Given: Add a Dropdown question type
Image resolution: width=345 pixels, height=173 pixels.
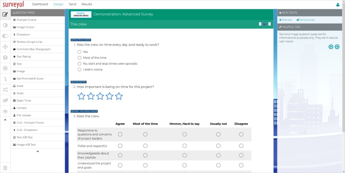Looking at the screenshot, I should pos(38,35).
